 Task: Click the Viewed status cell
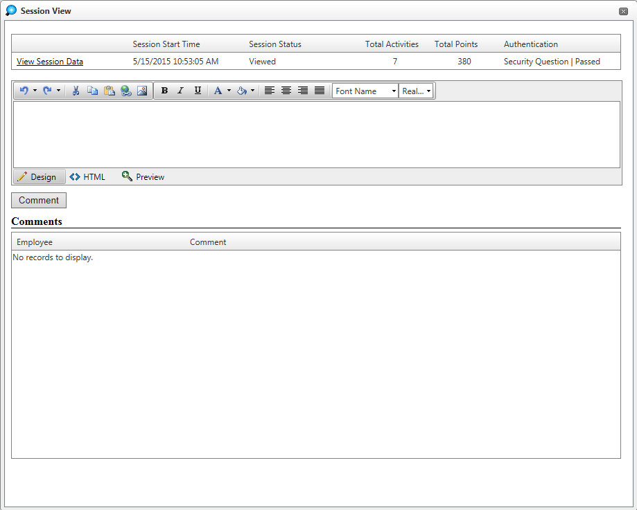pyautogui.click(x=262, y=62)
